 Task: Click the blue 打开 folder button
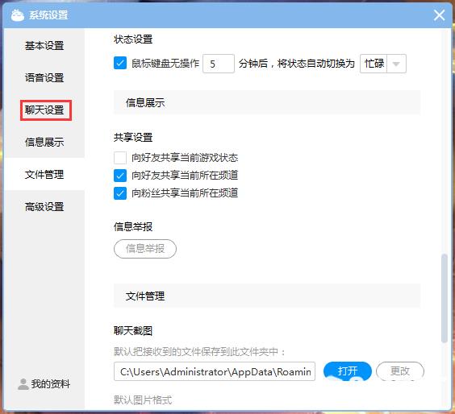click(x=348, y=371)
